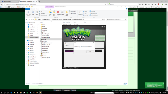Click the Firefox taskbar icon
Image resolution: width=168 pixels, height=94 pixels.
[37, 93]
